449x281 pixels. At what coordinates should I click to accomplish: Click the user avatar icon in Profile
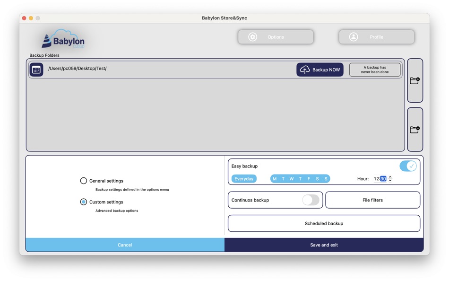(x=354, y=37)
